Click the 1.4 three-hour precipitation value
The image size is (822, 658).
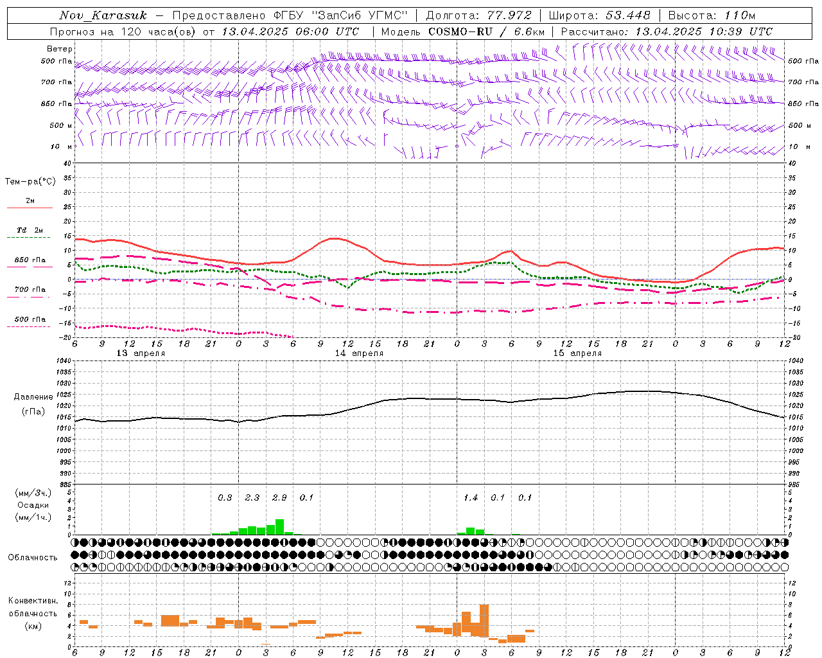point(471,497)
